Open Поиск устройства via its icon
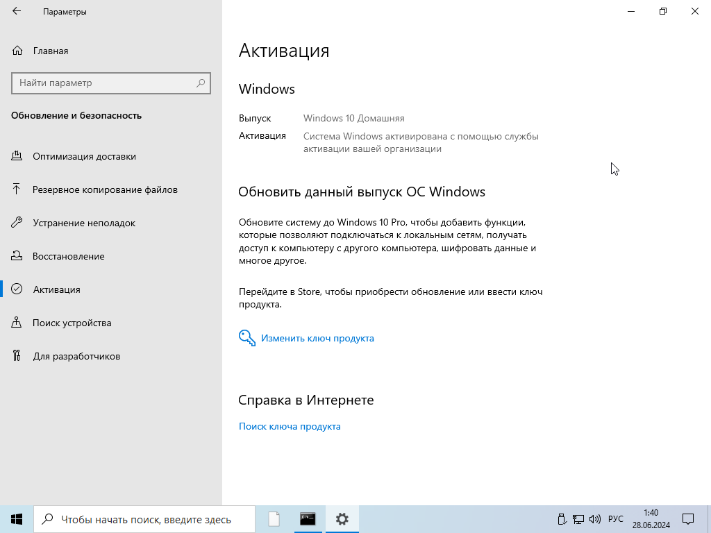This screenshot has width=711, height=533. click(x=17, y=323)
